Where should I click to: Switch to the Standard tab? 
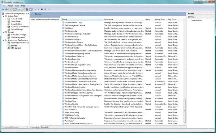(44, 127)
